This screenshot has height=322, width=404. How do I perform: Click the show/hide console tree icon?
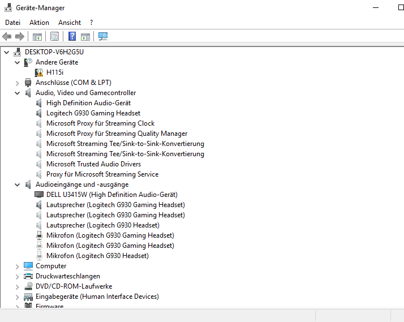point(37,37)
